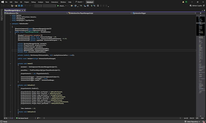Select the PlayerManagerScript.cs tab

(12, 10)
